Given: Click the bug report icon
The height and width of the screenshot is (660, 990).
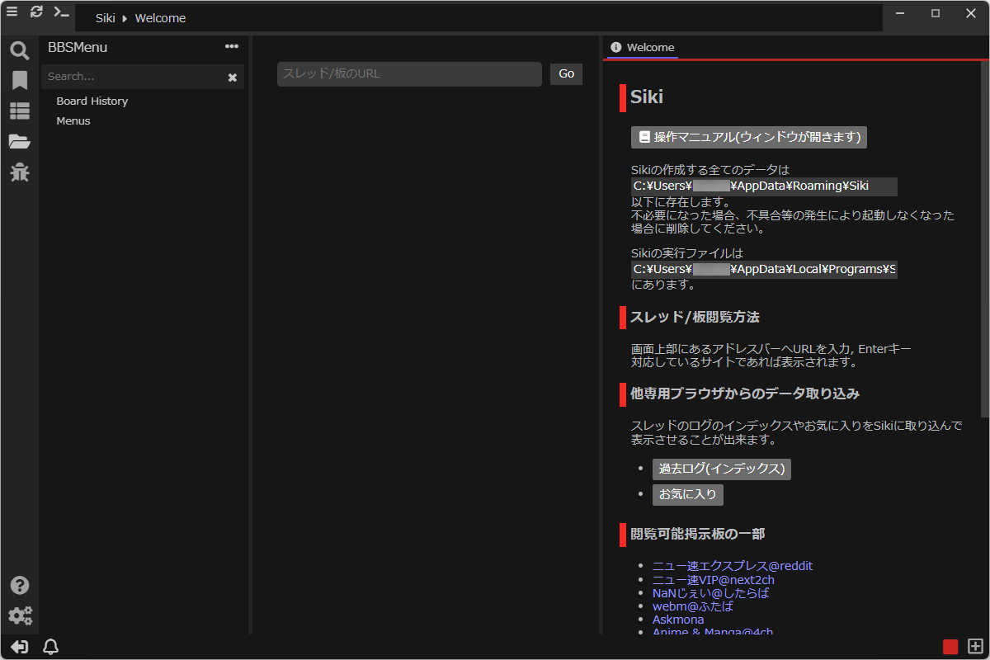Looking at the screenshot, I should 19,172.
